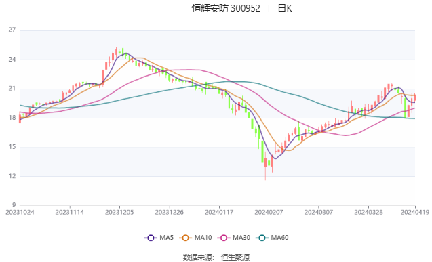Image resolution: width=432 pixels, height=262 pixels.
Task: Click the 18 price axis label
Action: [12, 118]
